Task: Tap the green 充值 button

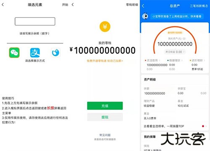Action: (x=105, y=106)
